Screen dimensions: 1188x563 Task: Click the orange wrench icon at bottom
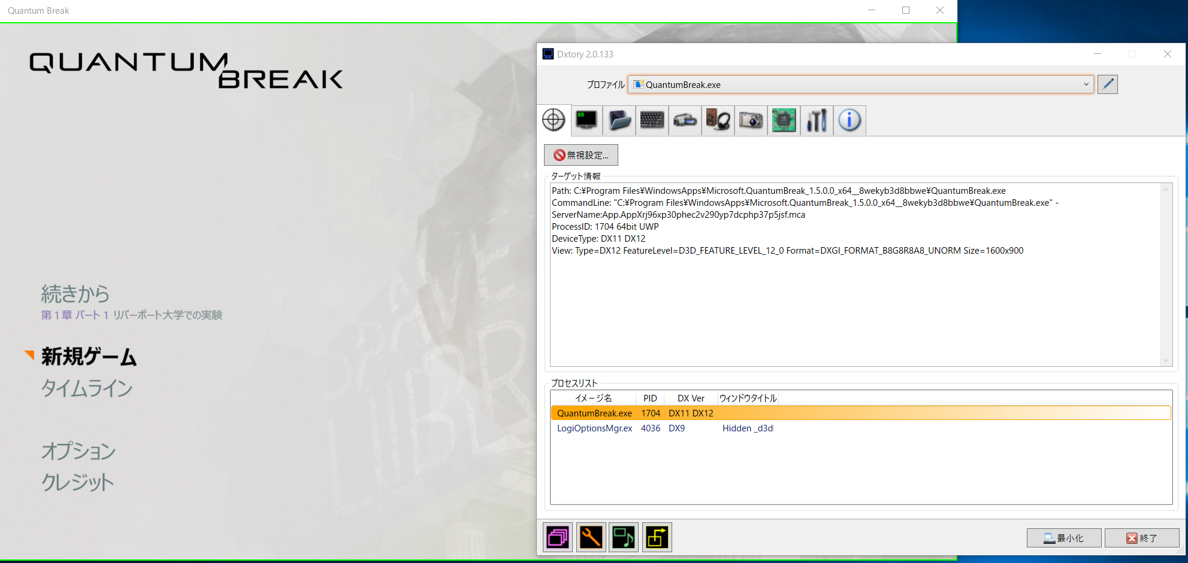pyautogui.click(x=591, y=537)
